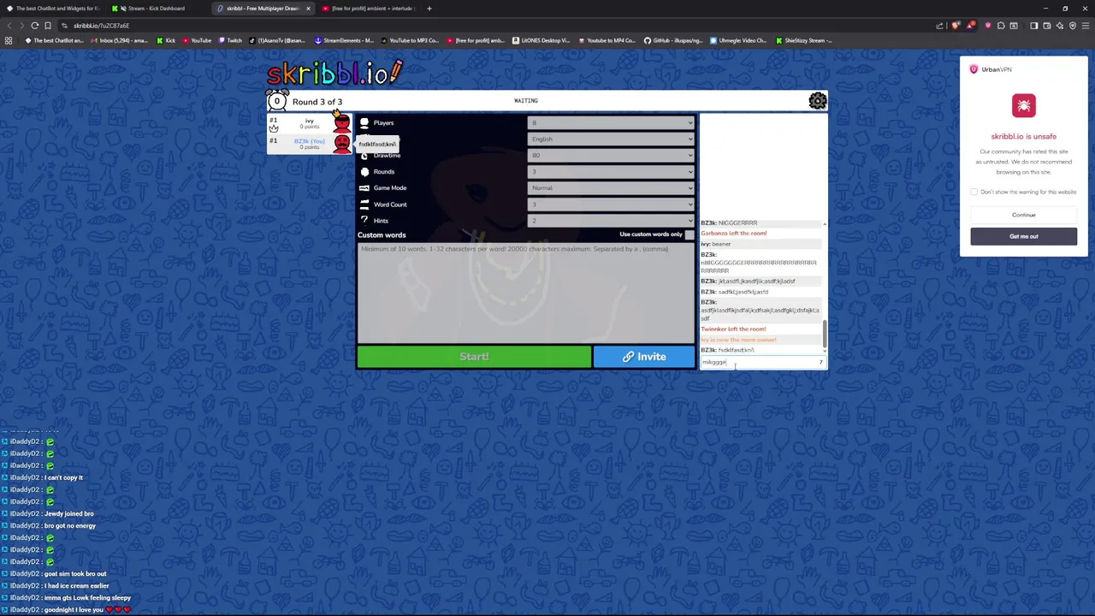Open Leo AI sparkle icon
This screenshot has height=616, width=1095.
[1059, 26]
